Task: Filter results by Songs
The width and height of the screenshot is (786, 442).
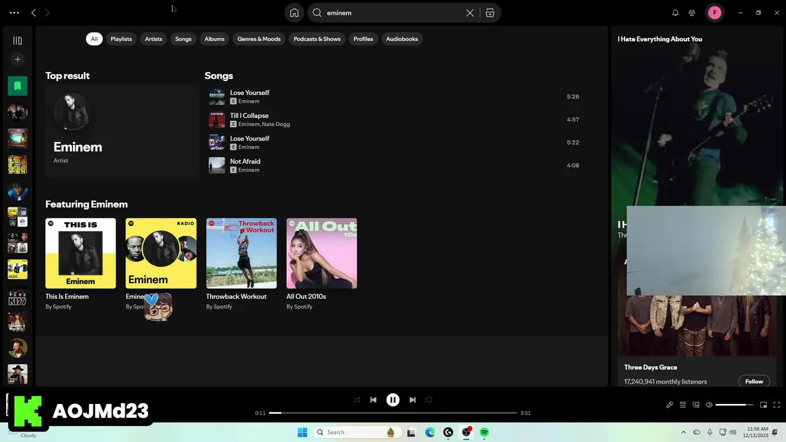Action: pos(183,39)
